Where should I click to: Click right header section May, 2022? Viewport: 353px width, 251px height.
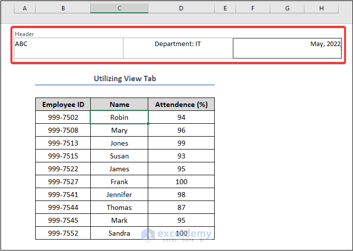point(287,49)
